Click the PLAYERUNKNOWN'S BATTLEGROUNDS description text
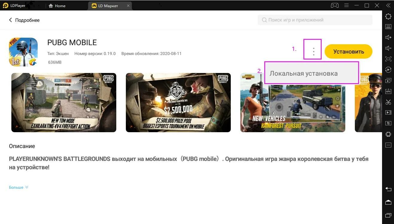Screen dimensions: 394x224 (189, 163)
